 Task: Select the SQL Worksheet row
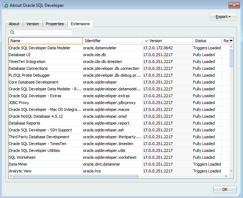(119, 157)
